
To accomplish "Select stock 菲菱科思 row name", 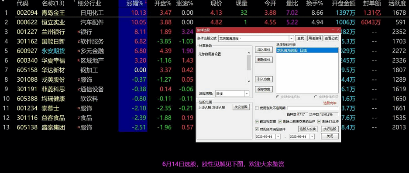I will (53, 89).
